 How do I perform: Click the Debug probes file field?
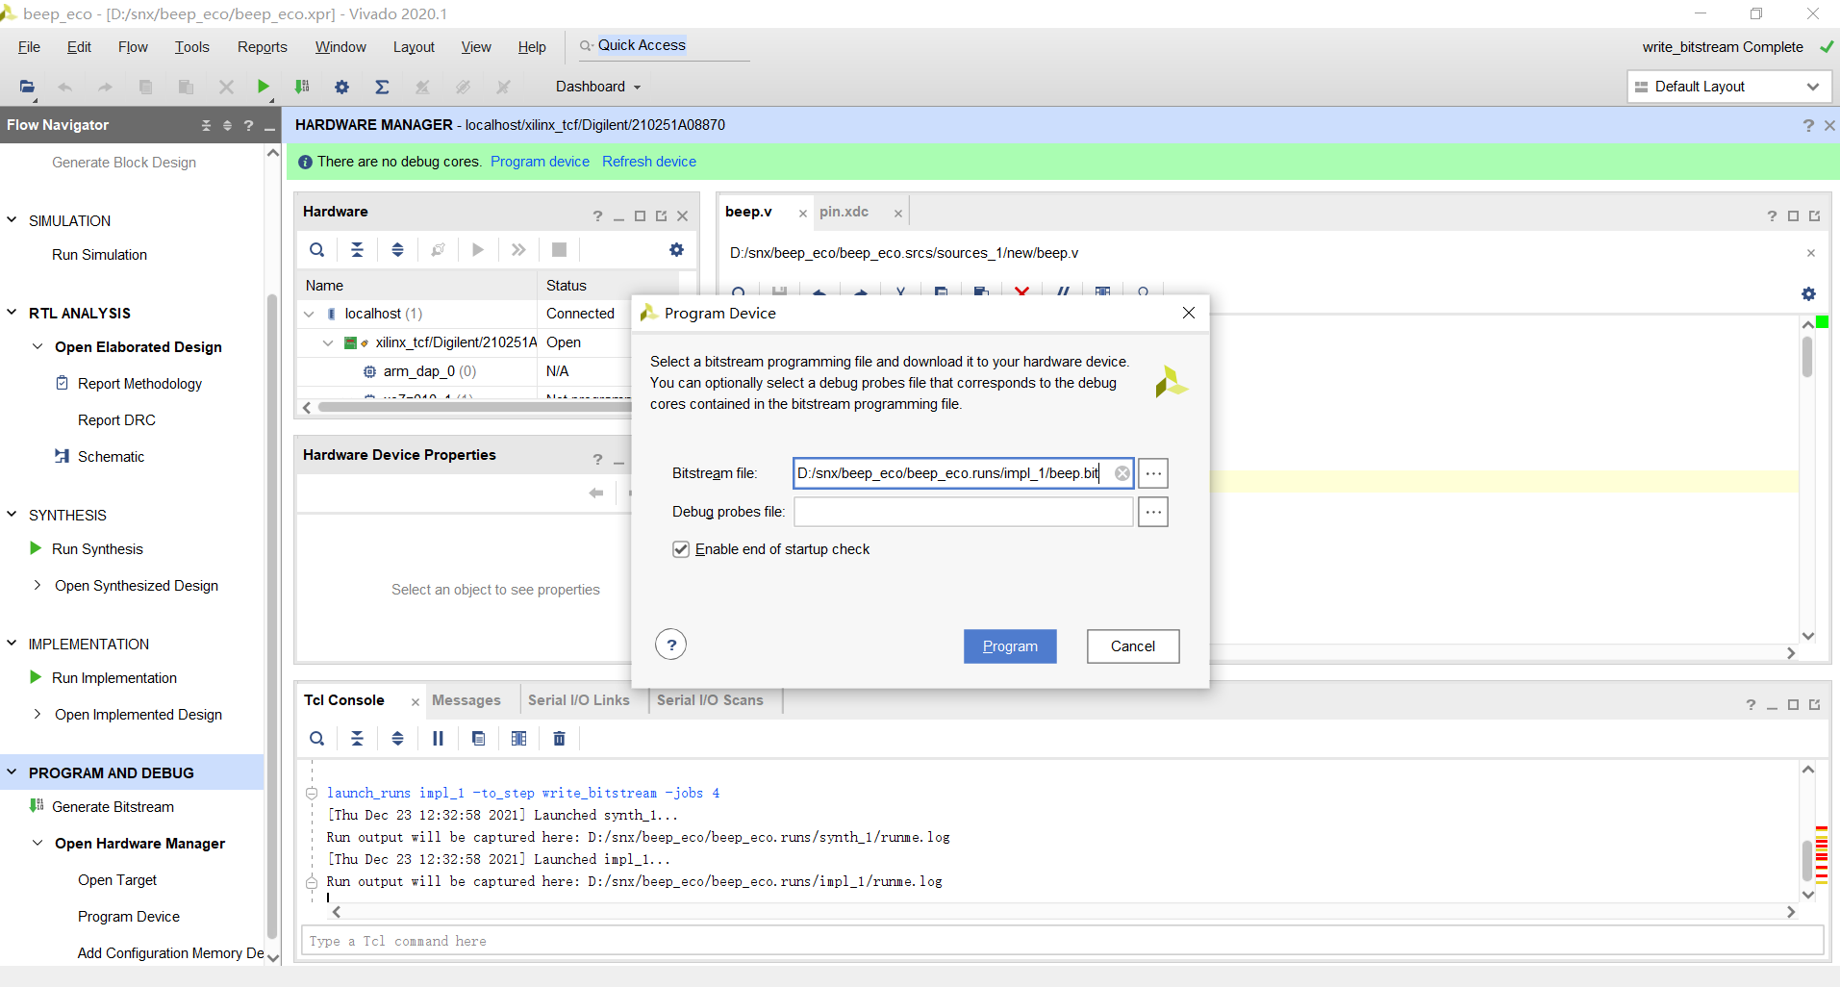coord(964,512)
